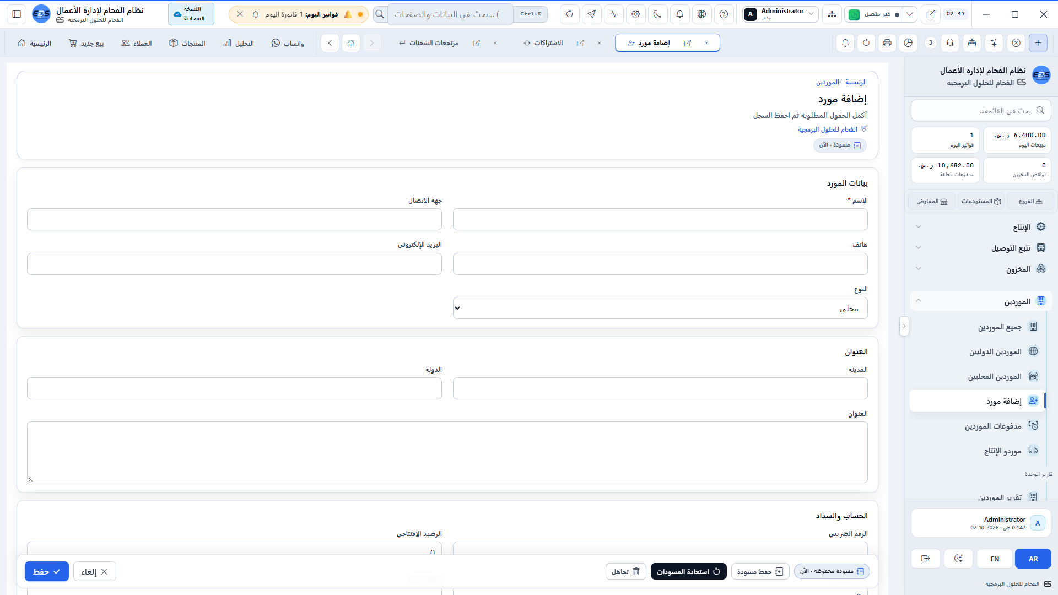Click the البريد الإلكتروني email field

coord(234,264)
